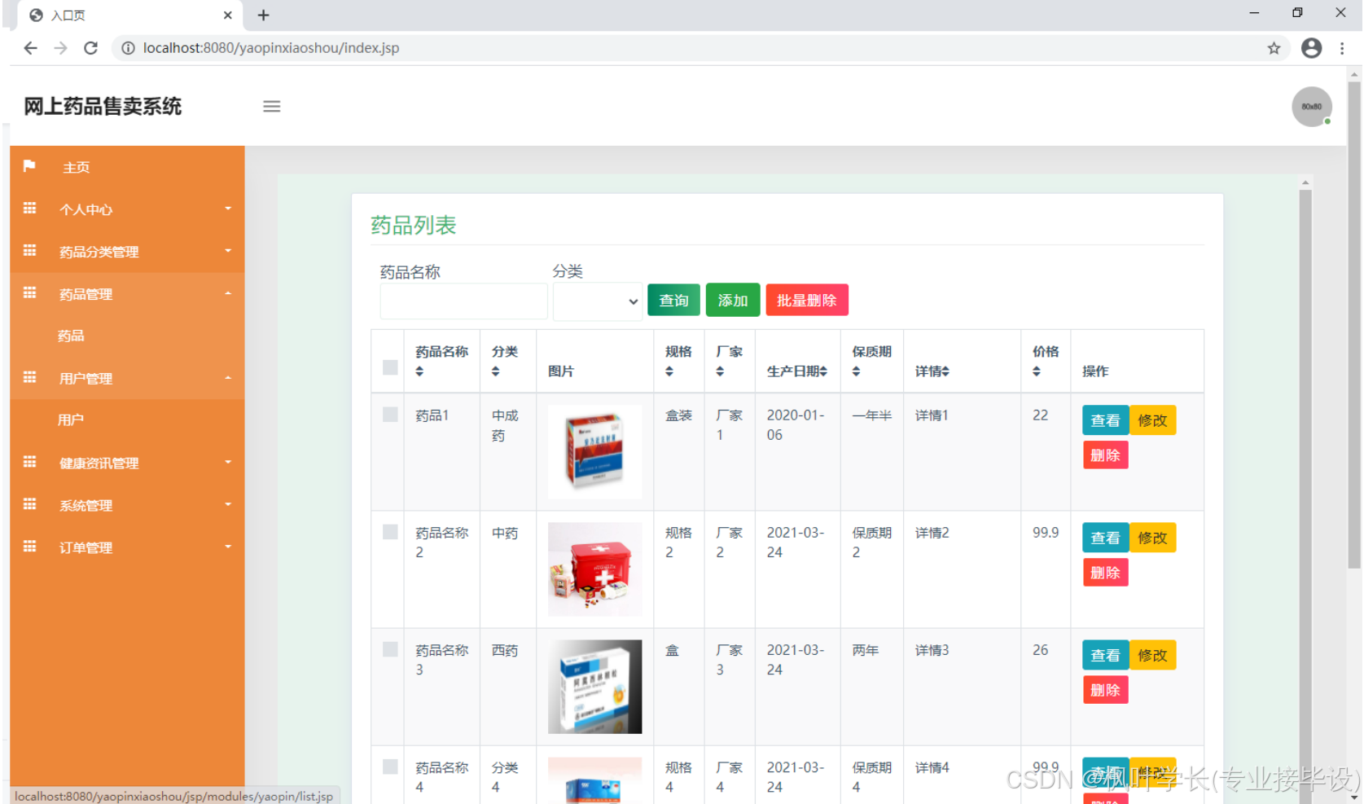Click the 网上药品售卖系统 site title
This screenshot has height=804, width=1364.
click(x=103, y=107)
